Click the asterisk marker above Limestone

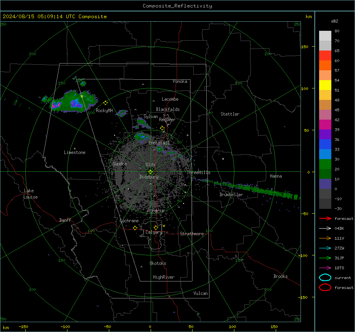click(x=75, y=149)
